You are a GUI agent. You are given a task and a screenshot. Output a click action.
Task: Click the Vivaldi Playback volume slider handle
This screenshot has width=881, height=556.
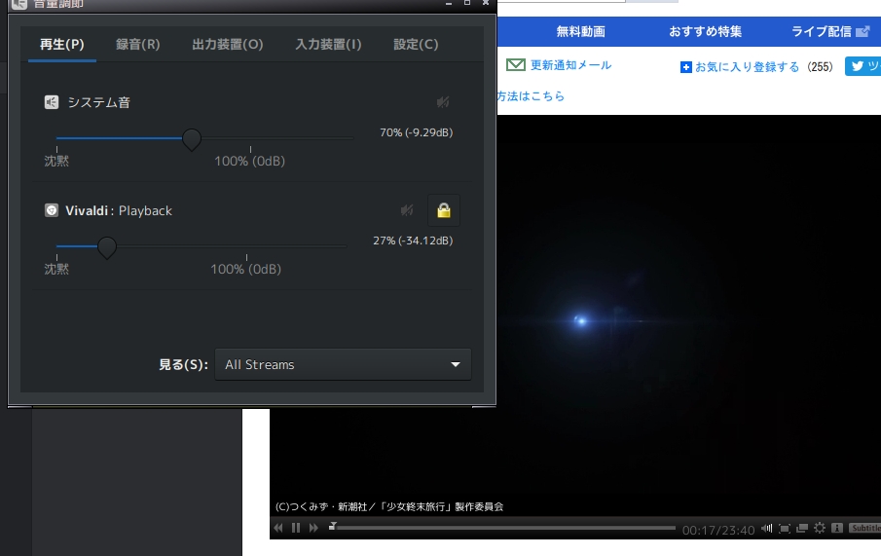coord(107,246)
